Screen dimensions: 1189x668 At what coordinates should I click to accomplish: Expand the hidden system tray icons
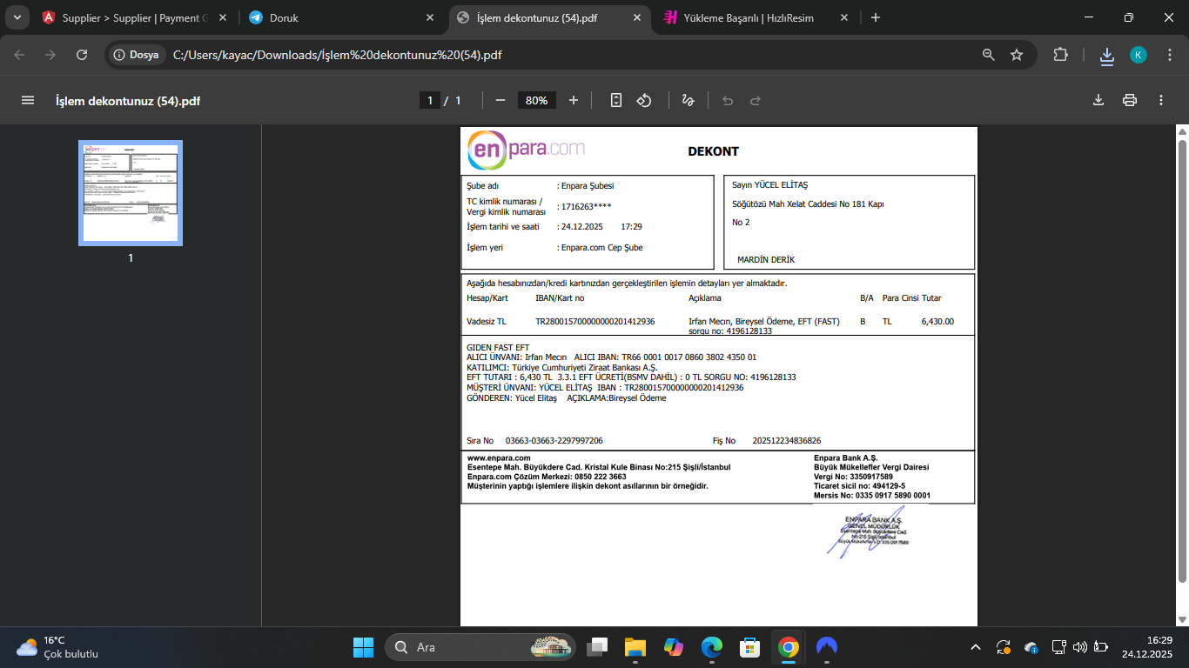point(976,647)
